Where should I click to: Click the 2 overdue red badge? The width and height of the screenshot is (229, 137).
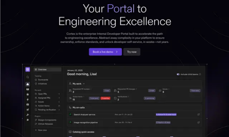click(x=105, y=98)
